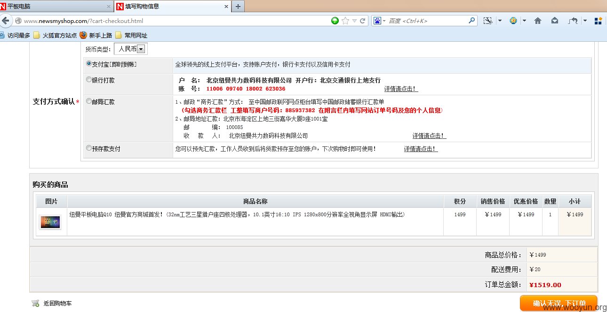The height and width of the screenshot is (312, 607).
Task: Select 支付宝[即时到帐] payment option
Action: [89, 63]
